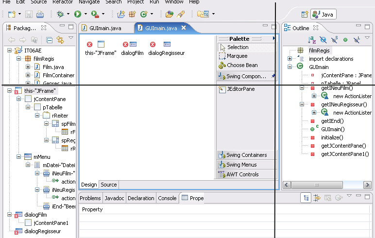Expand Swing Menus palette drawer
This screenshot has width=375, height=238.
(x=247, y=165)
